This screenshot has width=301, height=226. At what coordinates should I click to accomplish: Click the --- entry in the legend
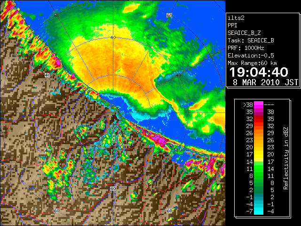[x=269, y=105]
